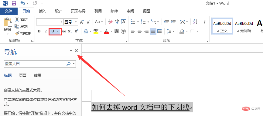Switch to the 审阅 tab
Screen dimensions: 263x116
[130, 11]
